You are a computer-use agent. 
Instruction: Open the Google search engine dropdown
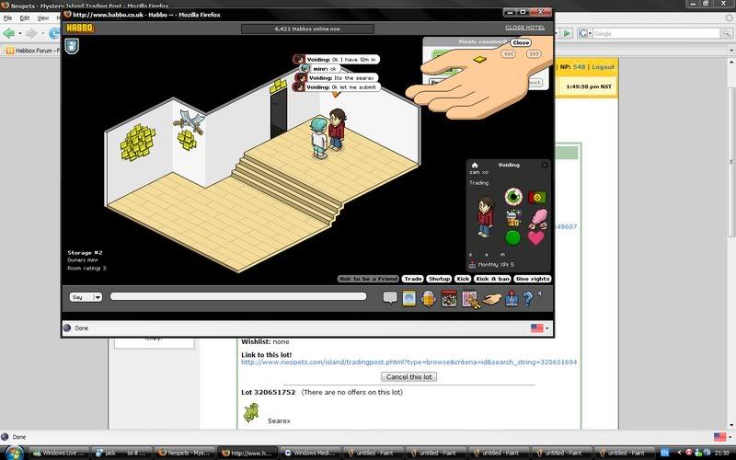[x=585, y=33]
